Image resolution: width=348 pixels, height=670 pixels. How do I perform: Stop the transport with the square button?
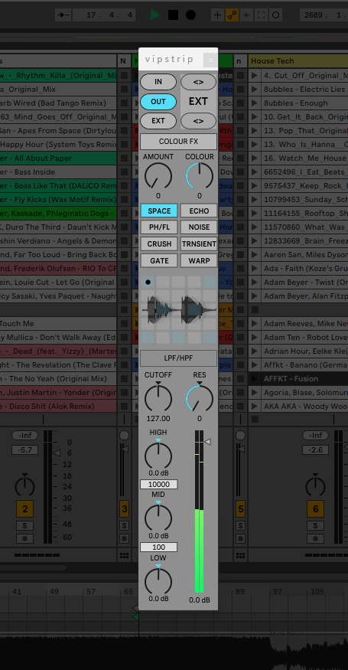(173, 15)
